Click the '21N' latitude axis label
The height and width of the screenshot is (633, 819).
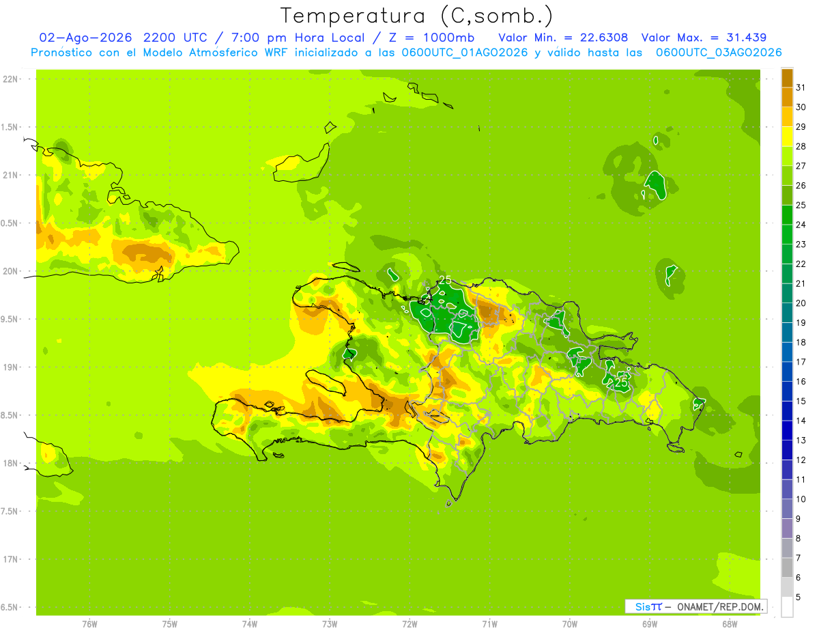coord(12,175)
